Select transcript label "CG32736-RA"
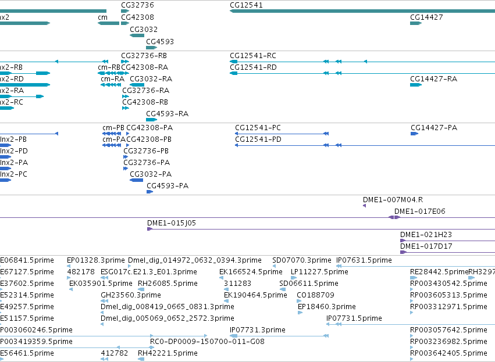 pos(146,91)
